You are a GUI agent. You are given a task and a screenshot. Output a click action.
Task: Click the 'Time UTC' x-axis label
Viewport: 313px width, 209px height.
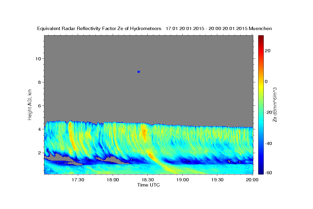(x=148, y=185)
